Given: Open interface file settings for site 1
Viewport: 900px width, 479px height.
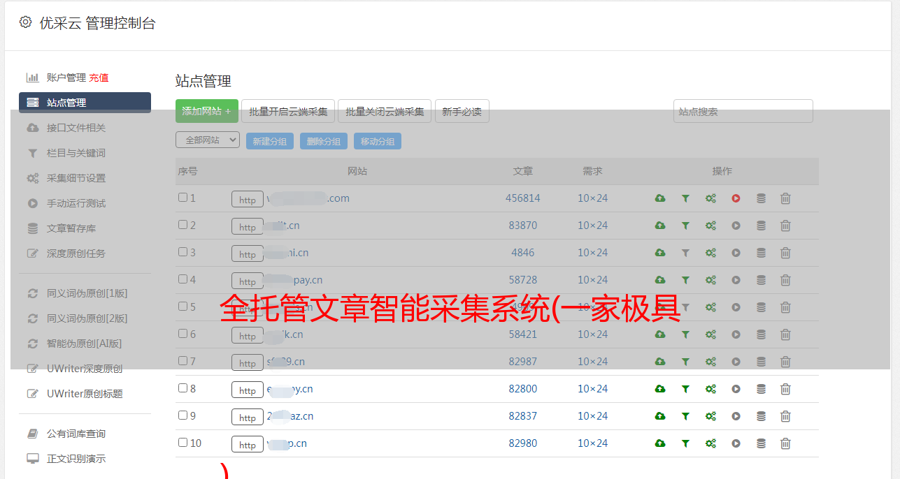Looking at the screenshot, I should (660, 198).
